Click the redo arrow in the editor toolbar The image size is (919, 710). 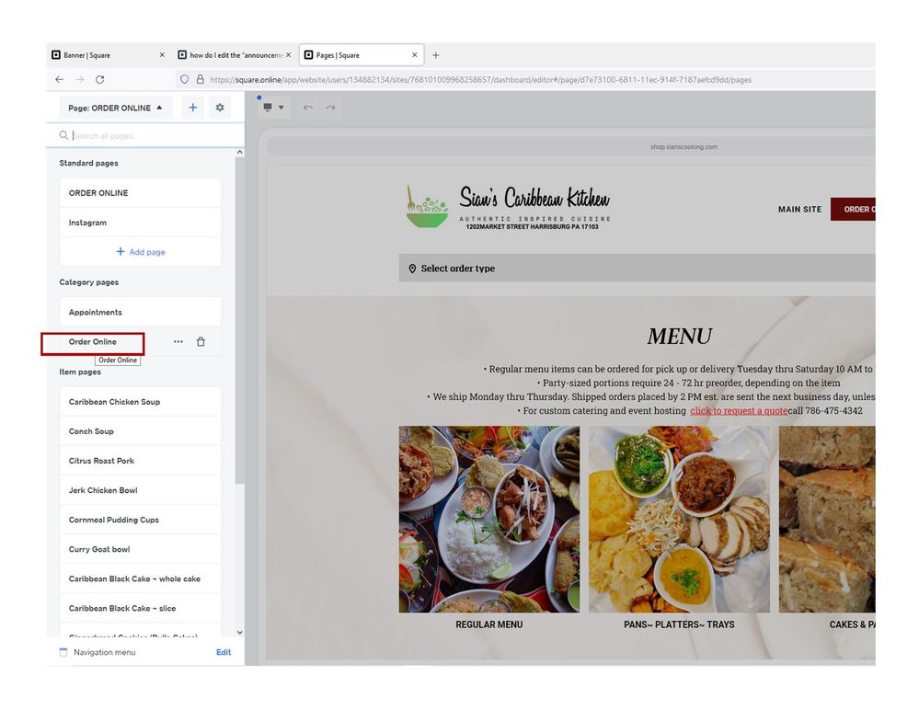(x=330, y=108)
